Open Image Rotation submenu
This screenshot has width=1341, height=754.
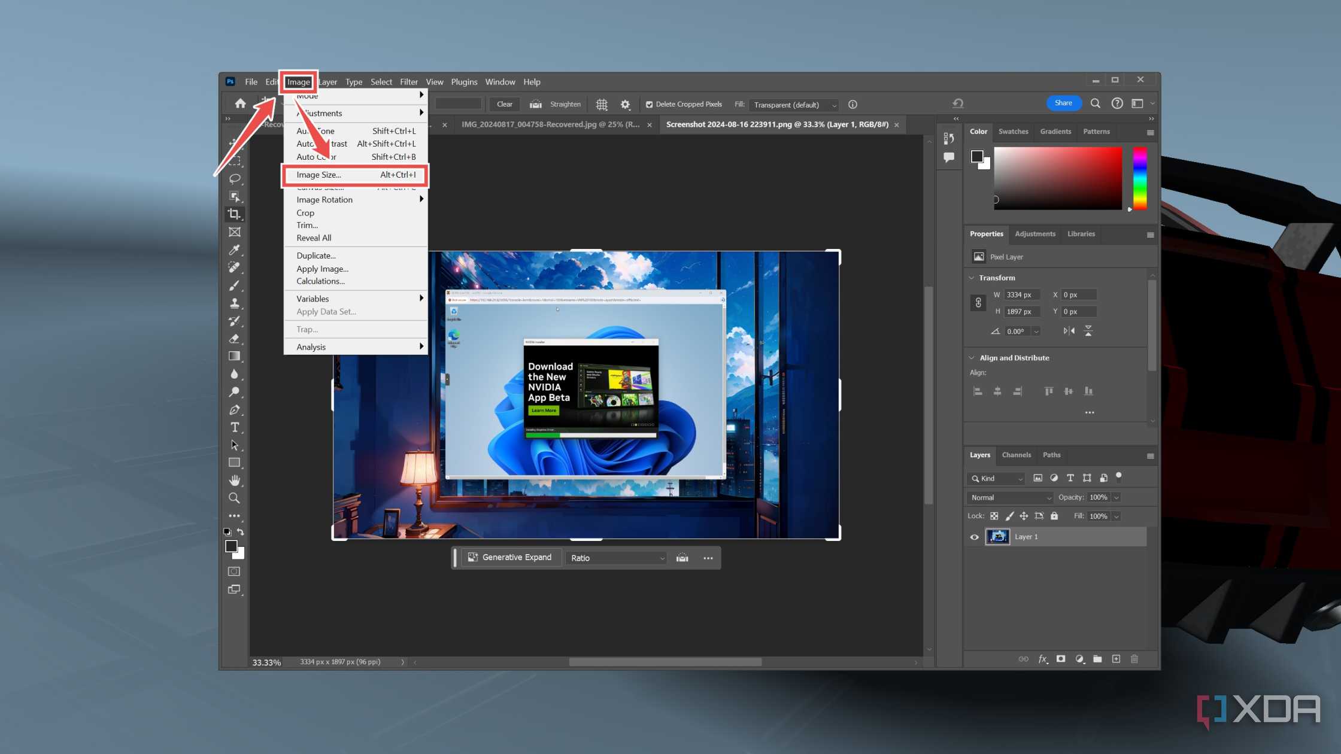[356, 200]
